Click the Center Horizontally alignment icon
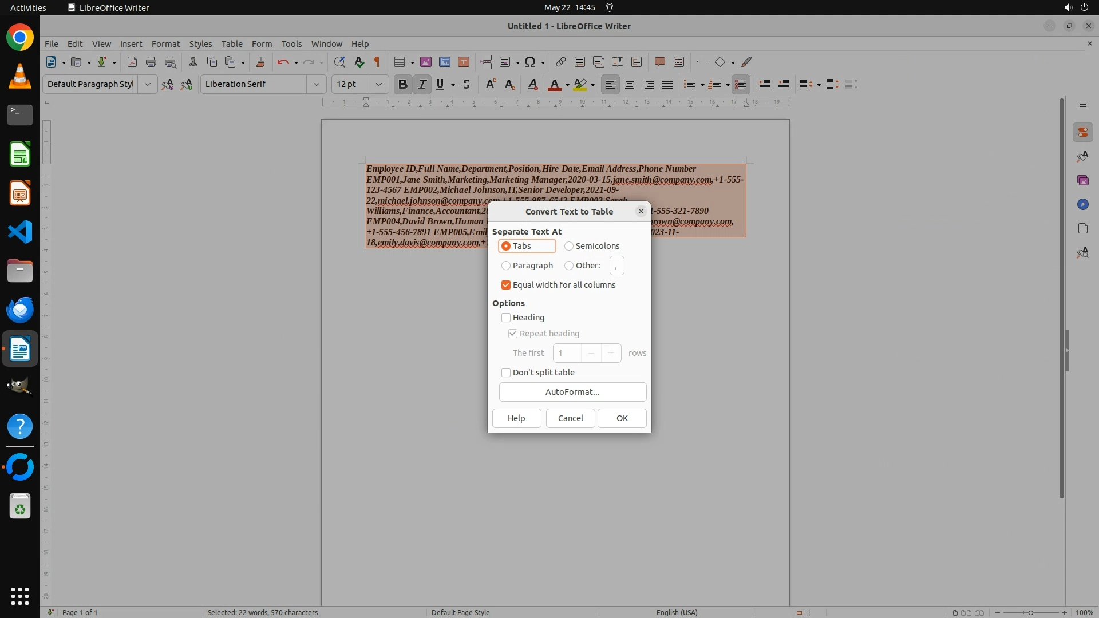Screen dimensions: 1099x618 click(x=630, y=84)
